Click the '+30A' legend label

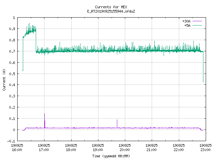pos(186,21)
